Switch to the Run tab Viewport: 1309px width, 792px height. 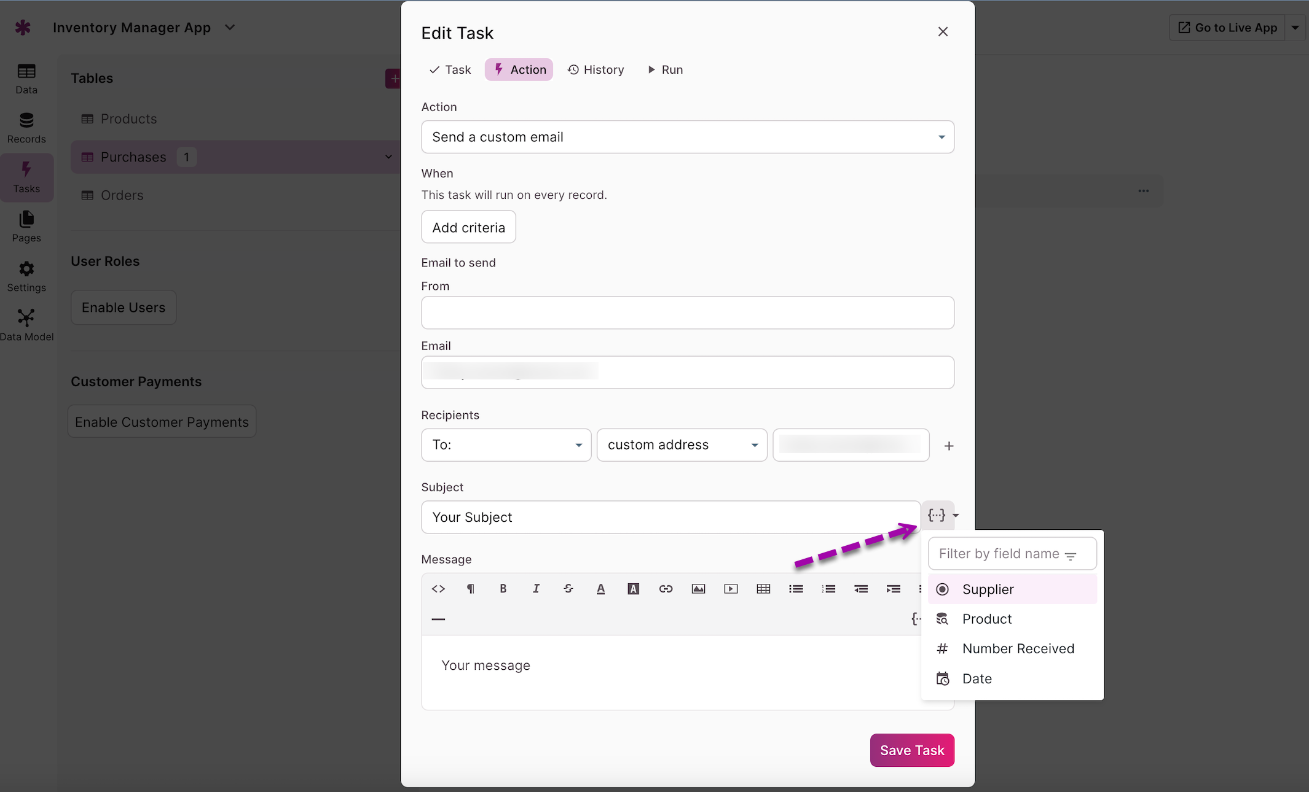665,69
